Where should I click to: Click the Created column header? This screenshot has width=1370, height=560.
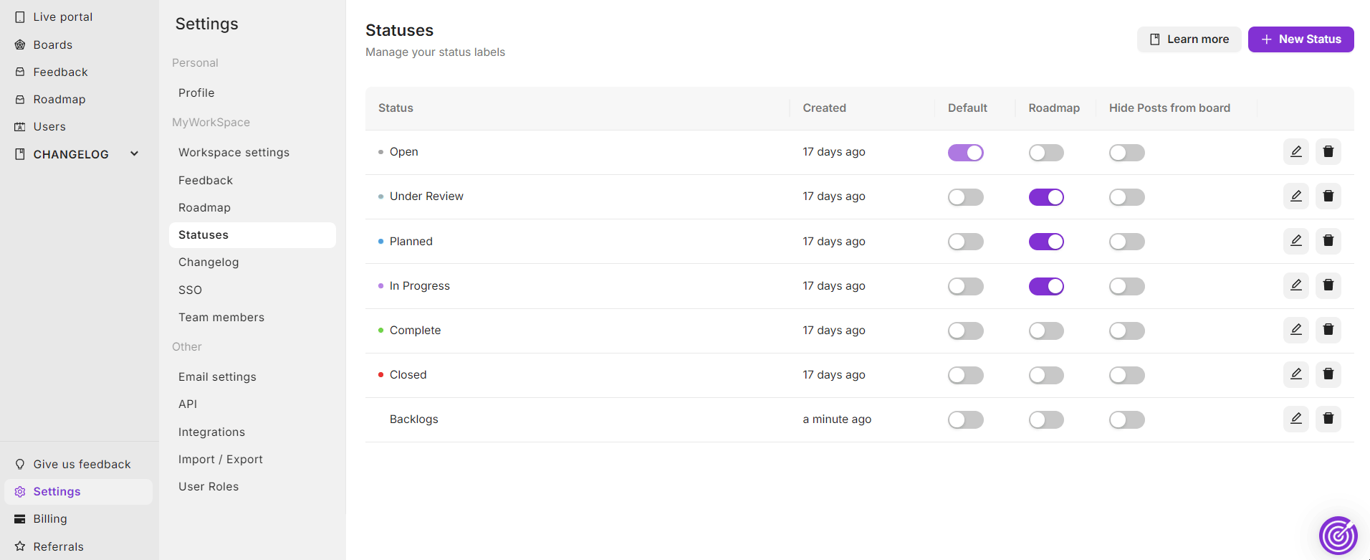824,108
